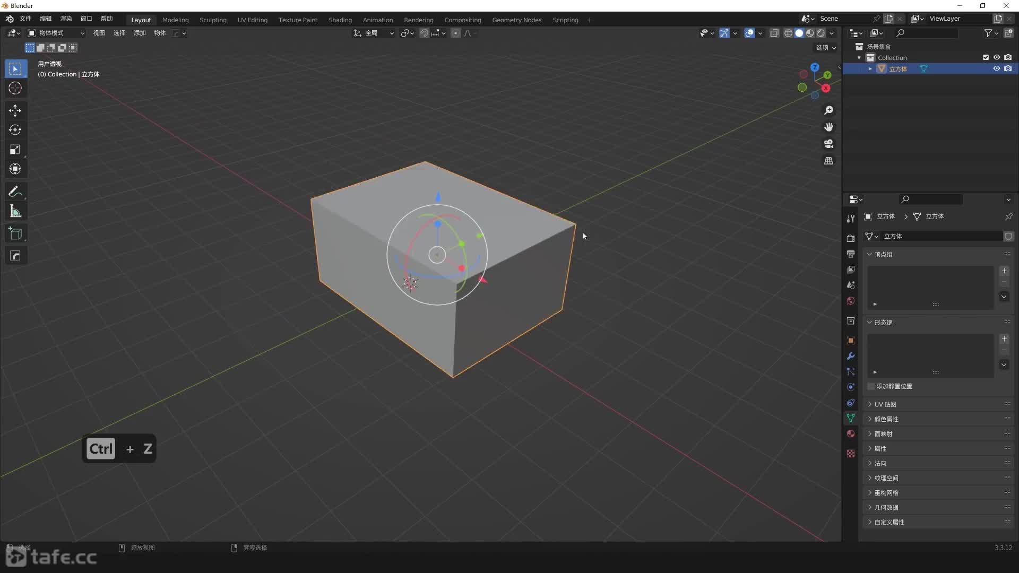Select the Measure tool
1019x573 pixels.
click(15, 211)
